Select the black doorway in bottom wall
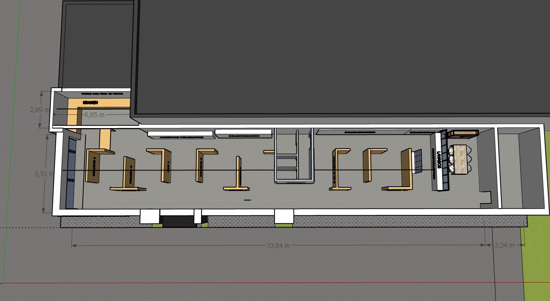The height and width of the screenshot is (301, 550). 179,221
